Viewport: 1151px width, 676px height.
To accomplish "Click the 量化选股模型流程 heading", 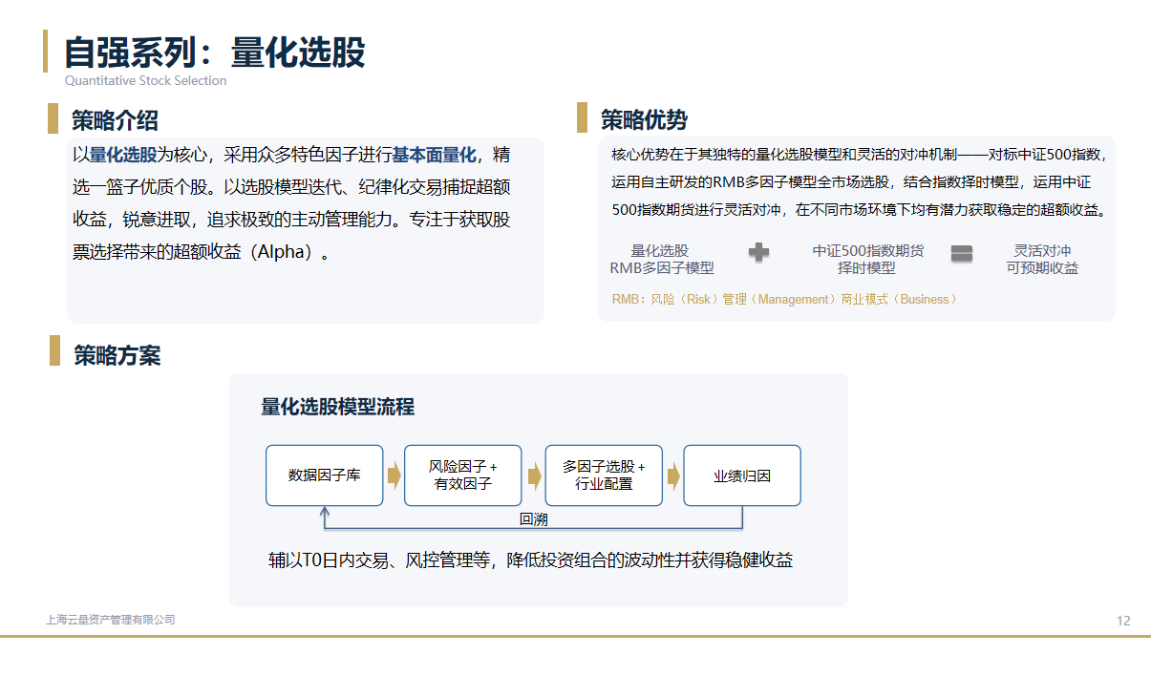I will click(338, 407).
